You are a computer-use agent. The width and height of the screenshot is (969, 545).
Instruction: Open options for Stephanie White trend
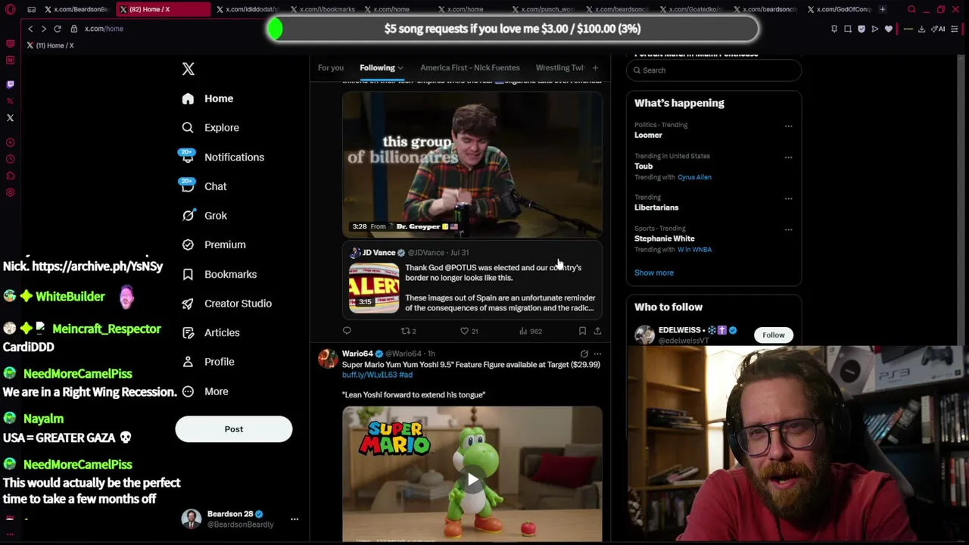click(x=788, y=229)
